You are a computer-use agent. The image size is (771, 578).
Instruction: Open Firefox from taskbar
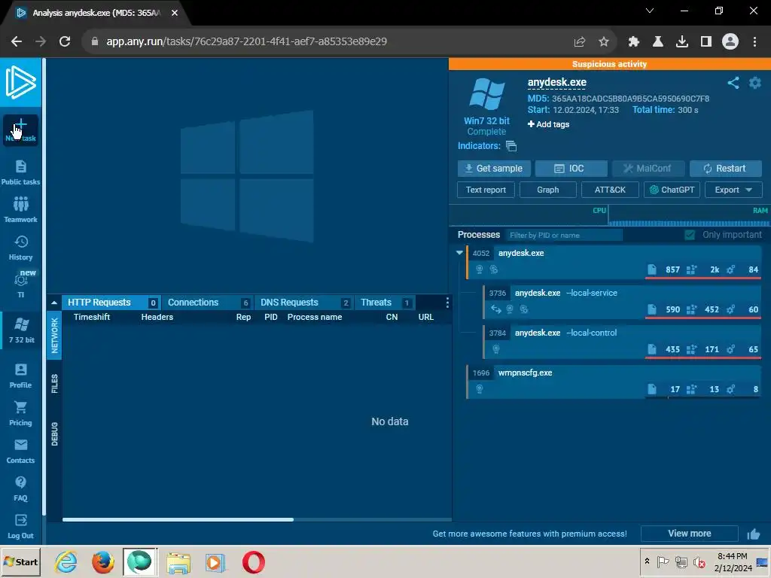pyautogui.click(x=102, y=562)
